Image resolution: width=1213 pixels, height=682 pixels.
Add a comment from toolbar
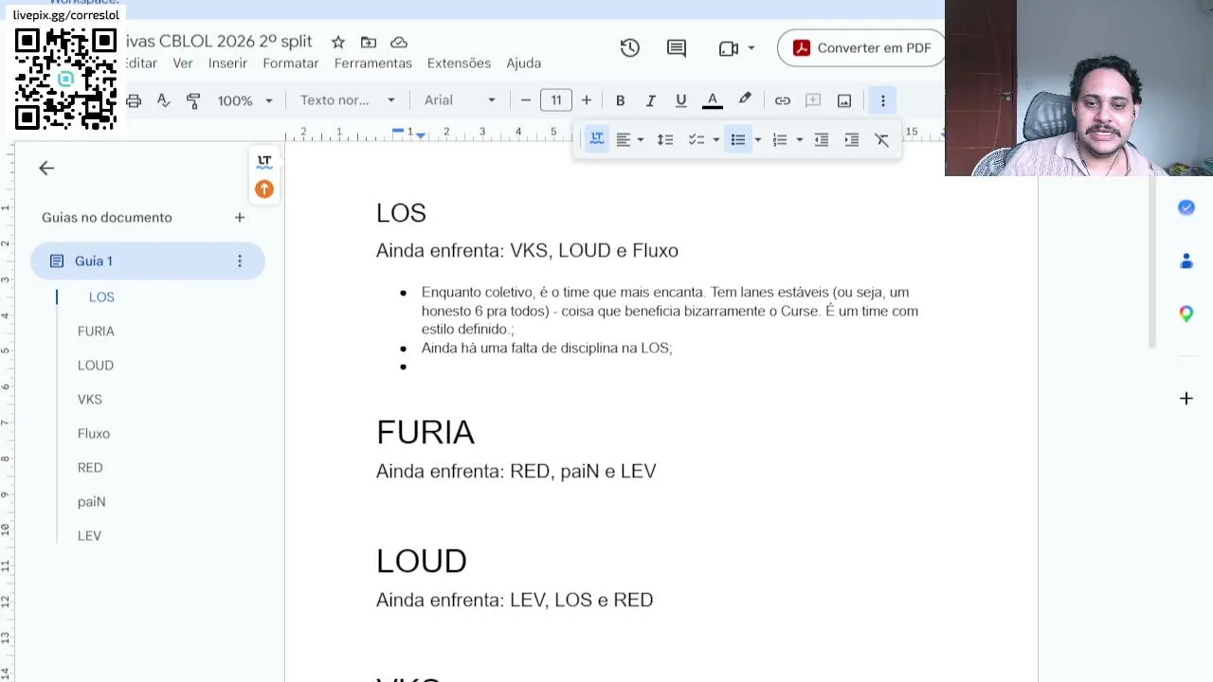coord(813,100)
